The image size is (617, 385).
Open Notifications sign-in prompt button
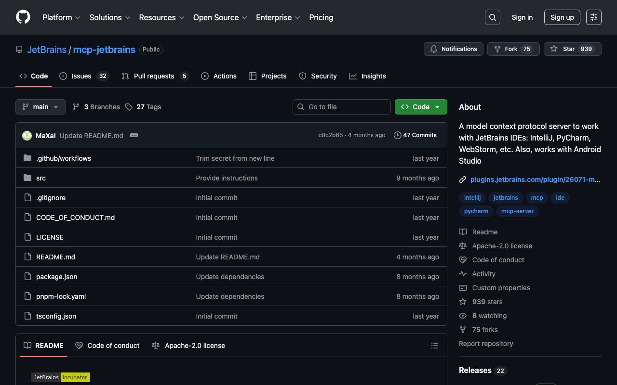tap(453, 49)
